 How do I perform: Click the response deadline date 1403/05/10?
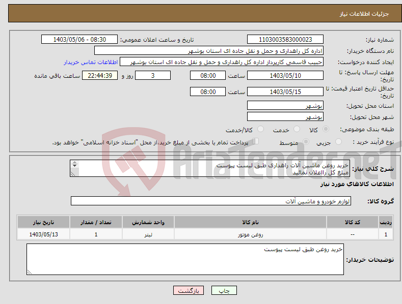pyautogui.click(x=285, y=75)
